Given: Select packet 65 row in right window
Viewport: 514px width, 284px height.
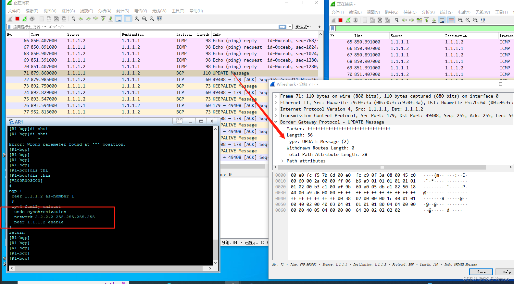Looking at the screenshot, I should pos(421,42).
